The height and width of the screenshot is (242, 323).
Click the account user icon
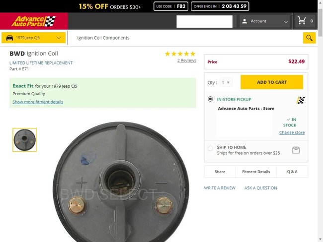click(x=244, y=21)
